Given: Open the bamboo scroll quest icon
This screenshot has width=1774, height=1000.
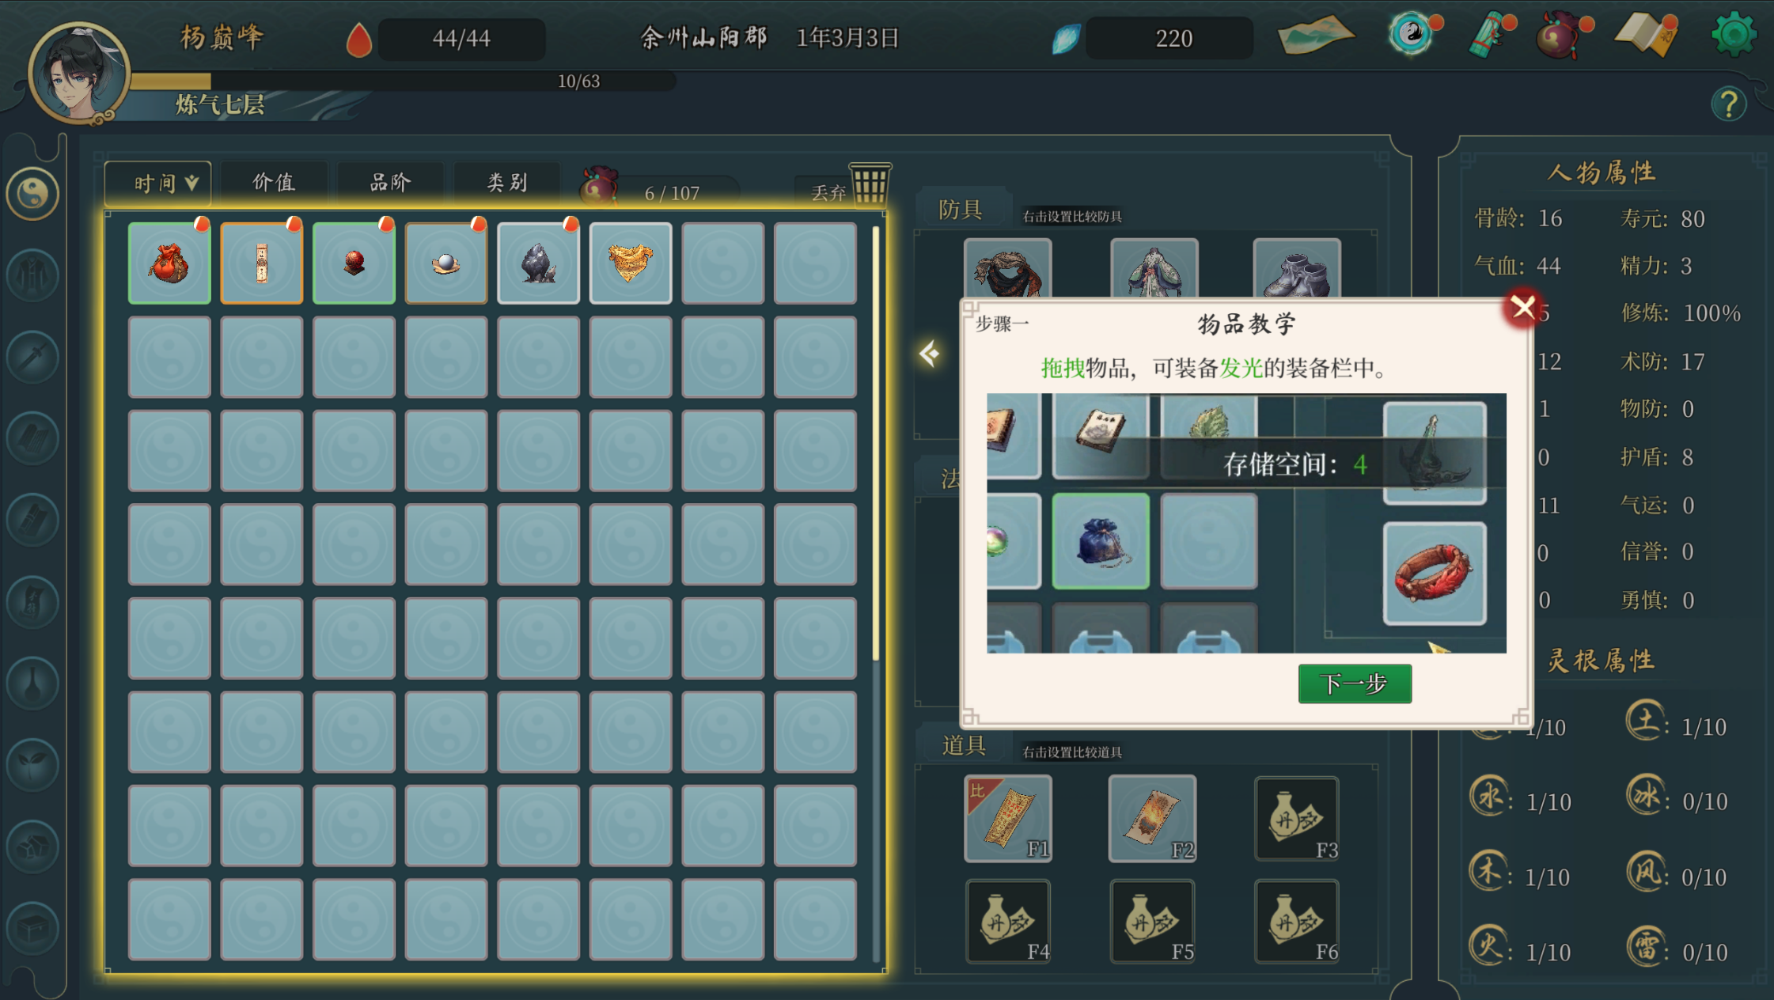Looking at the screenshot, I should [1490, 35].
